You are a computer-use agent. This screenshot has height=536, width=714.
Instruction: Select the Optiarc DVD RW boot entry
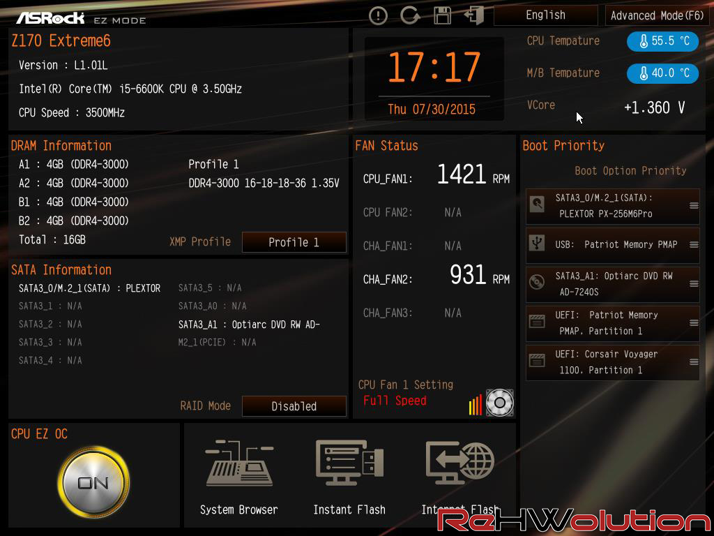coord(612,284)
